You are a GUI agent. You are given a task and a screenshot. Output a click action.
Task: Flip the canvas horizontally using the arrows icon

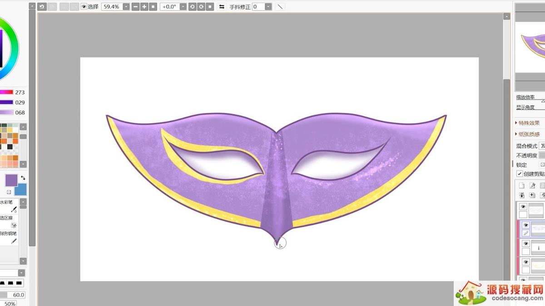pyautogui.click(x=222, y=7)
